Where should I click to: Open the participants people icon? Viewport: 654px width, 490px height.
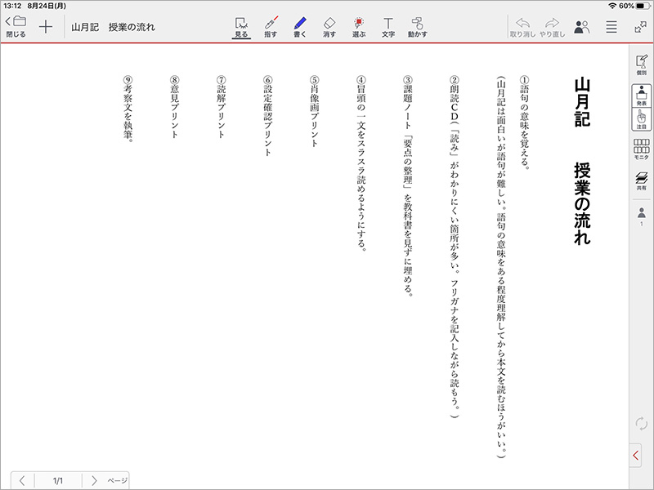tap(582, 27)
